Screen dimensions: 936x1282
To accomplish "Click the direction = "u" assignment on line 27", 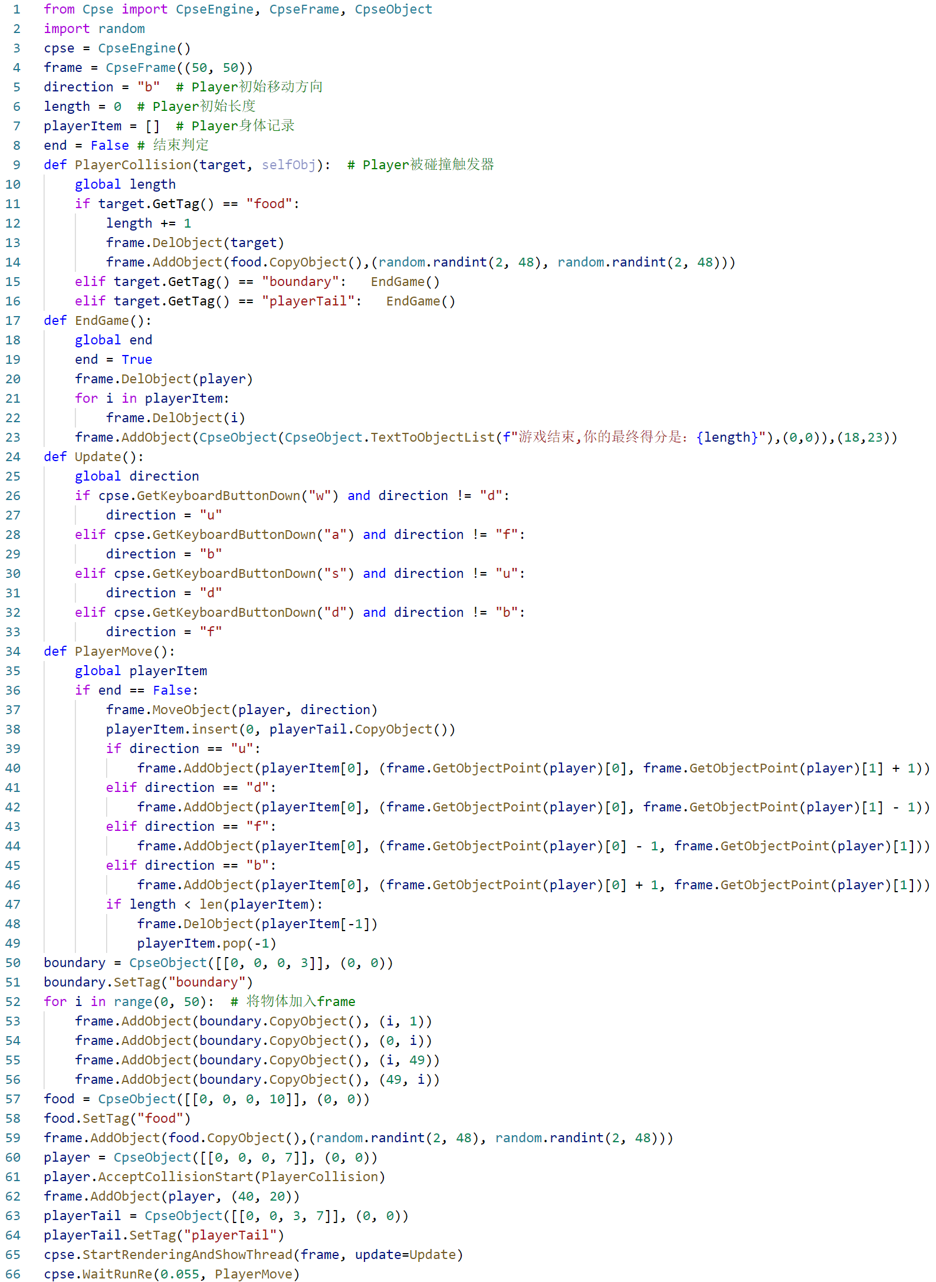I will (164, 515).
